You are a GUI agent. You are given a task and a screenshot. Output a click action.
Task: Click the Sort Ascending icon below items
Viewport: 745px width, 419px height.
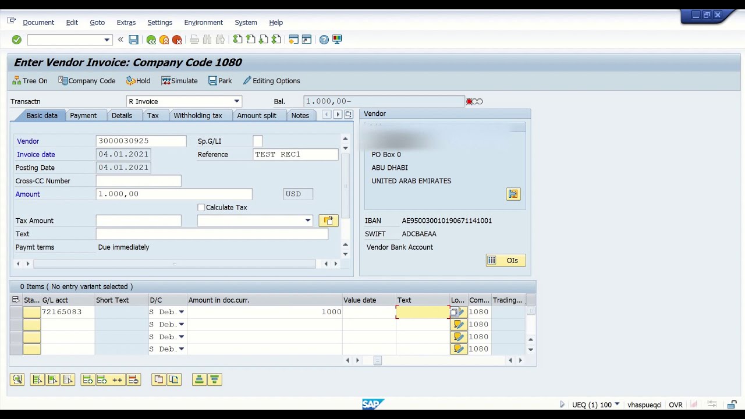[199, 379]
